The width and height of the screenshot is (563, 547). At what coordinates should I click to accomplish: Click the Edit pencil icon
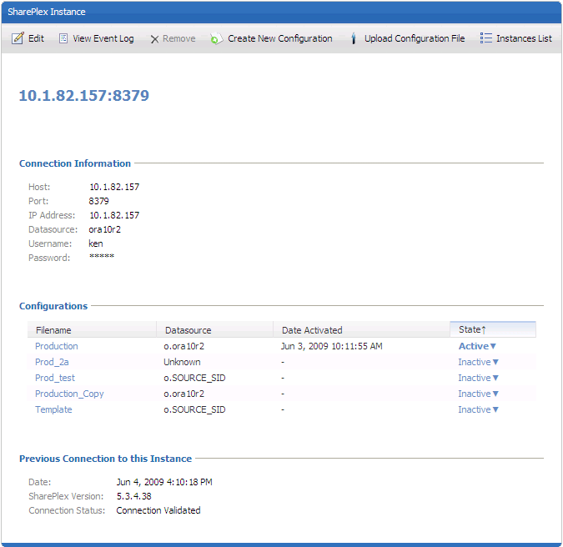click(18, 38)
